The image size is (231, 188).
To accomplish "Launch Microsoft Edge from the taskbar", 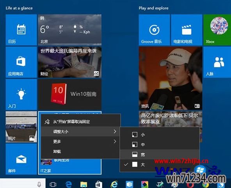I will (x=69, y=184).
